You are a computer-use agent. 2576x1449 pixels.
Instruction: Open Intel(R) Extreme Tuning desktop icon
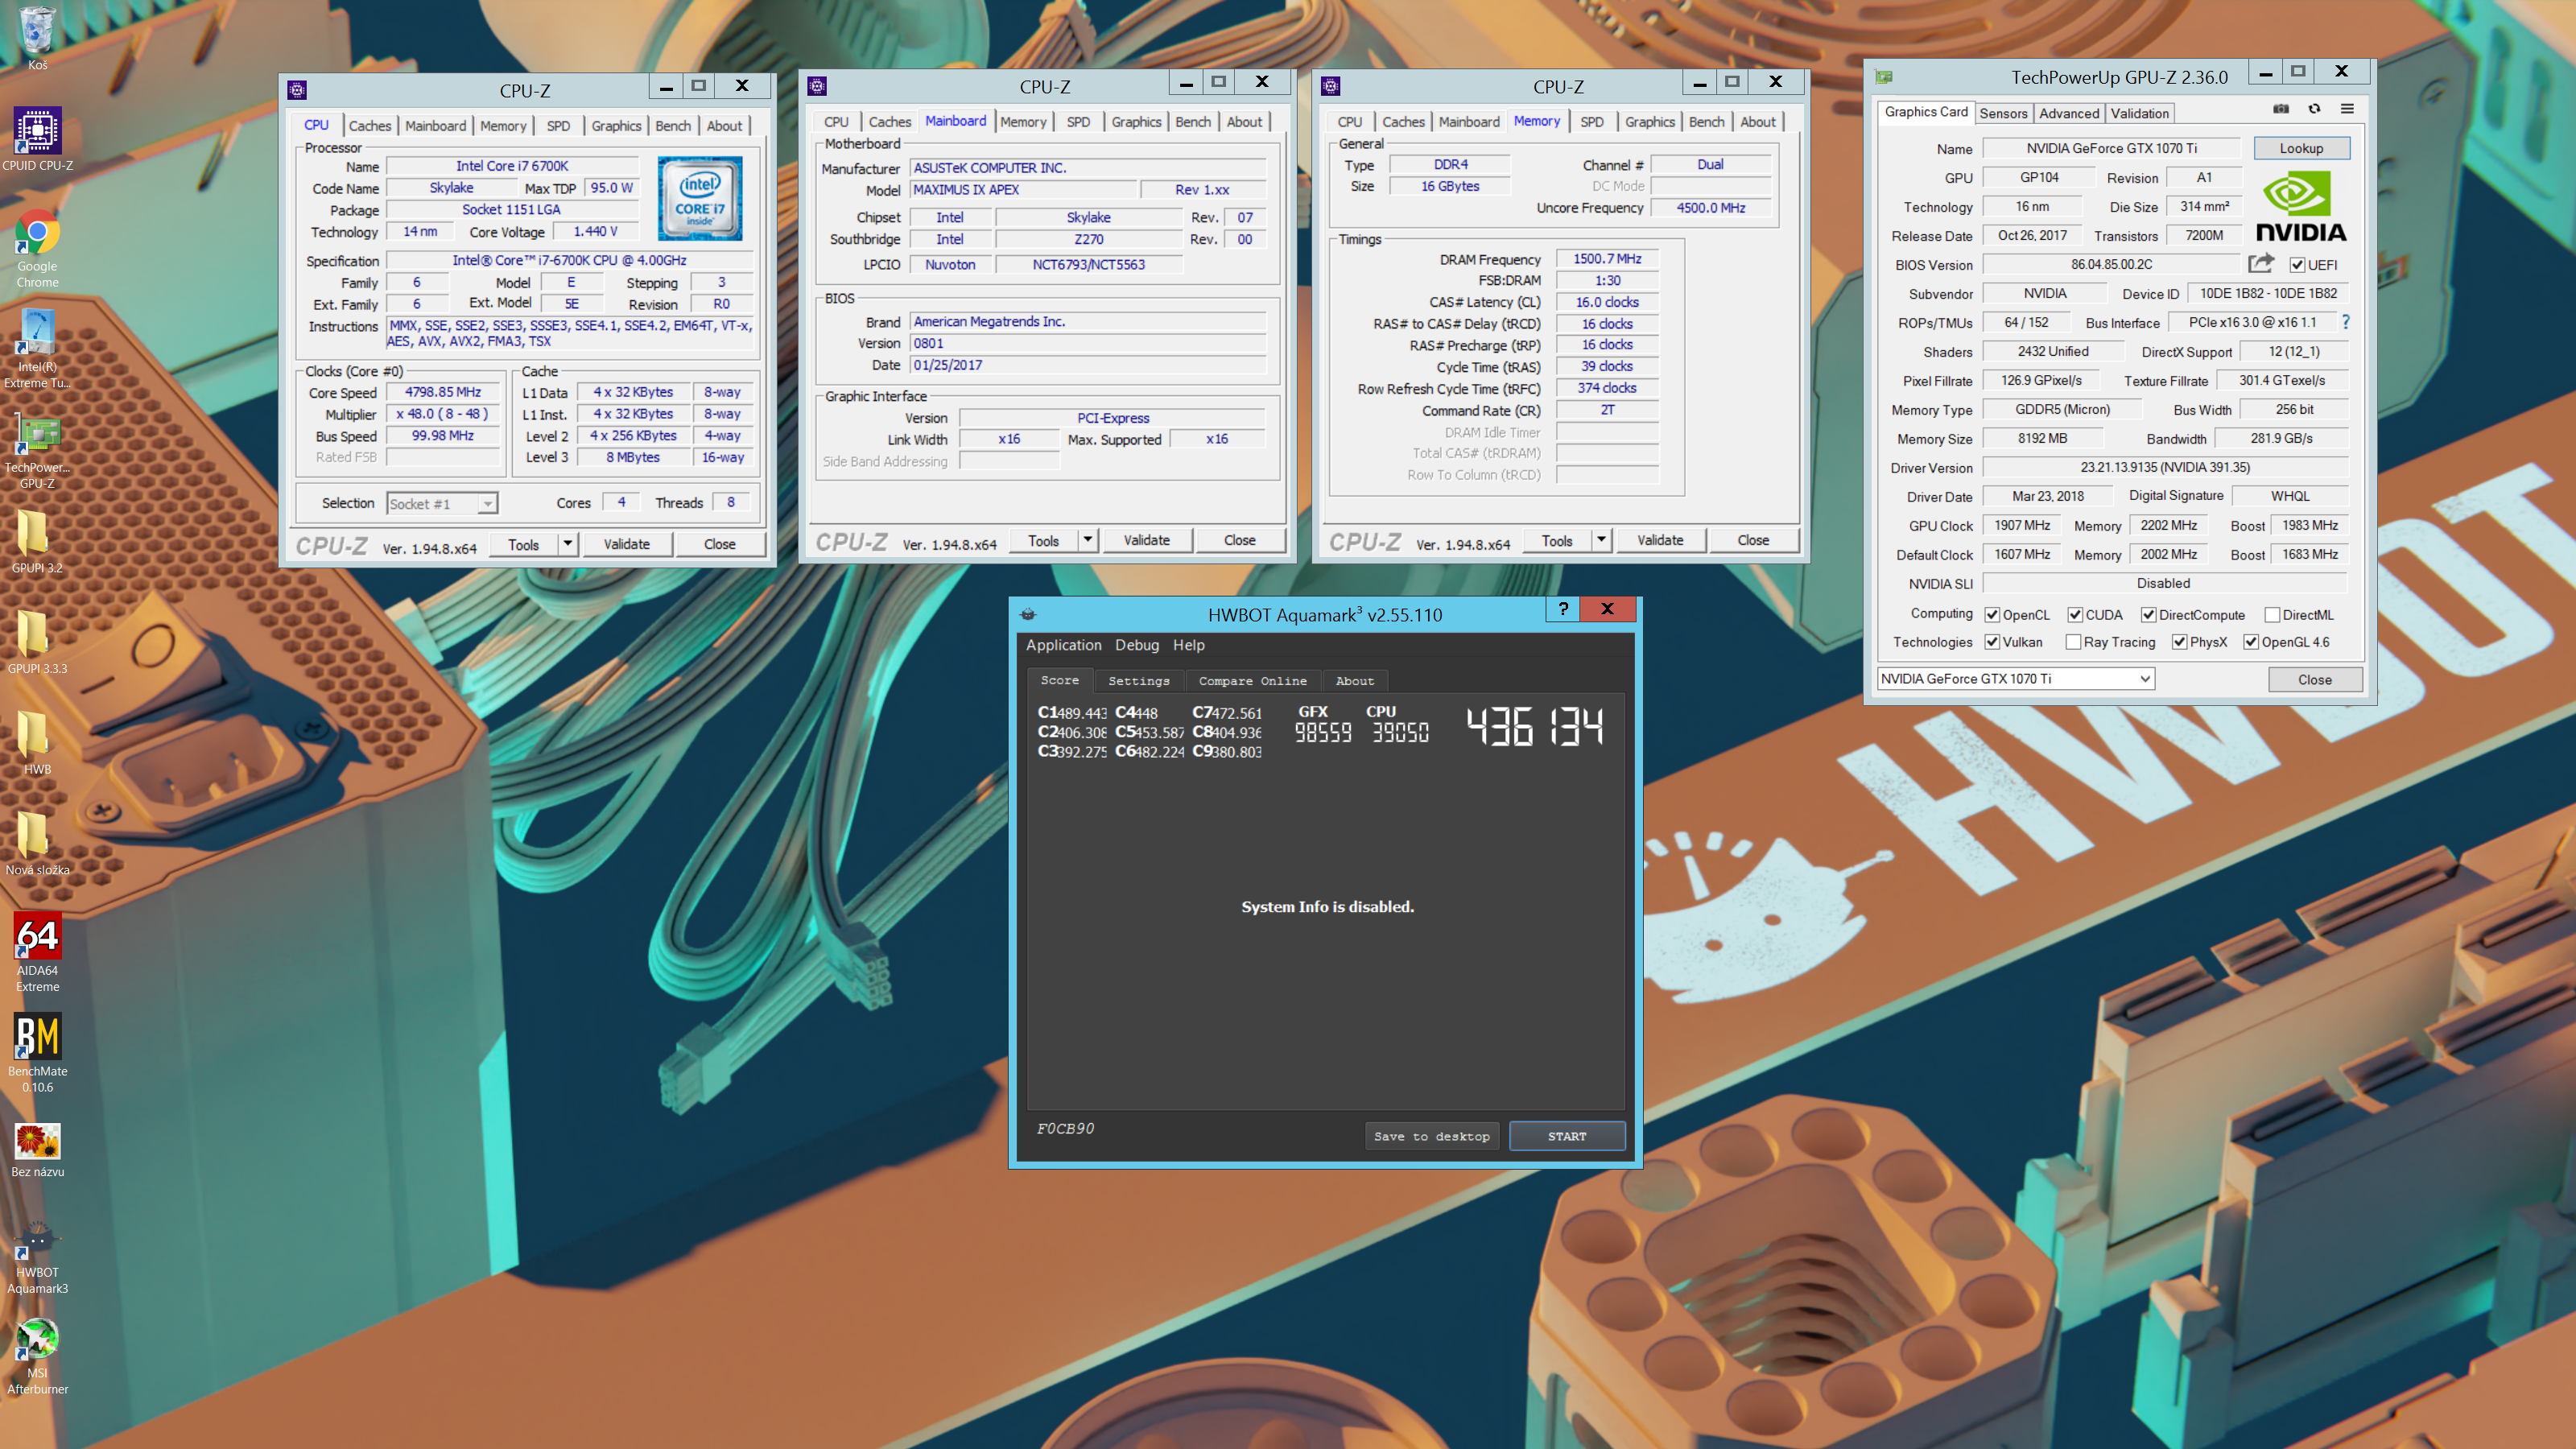click(x=37, y=348)
